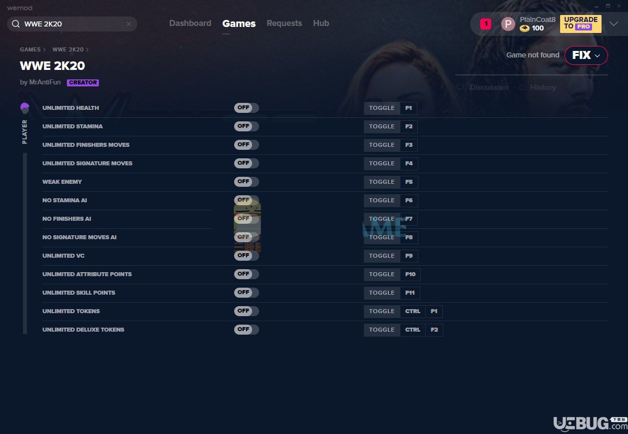Click the WWE 2K20 breadcrumb link

click(68, 50)
